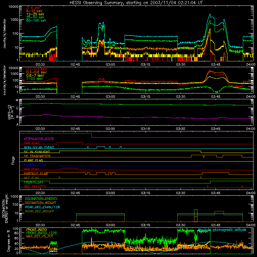Click the olive flag label below PARTICLE_FLAG
The width and height of the screenshot is (257, 257).
pos(31,178)
